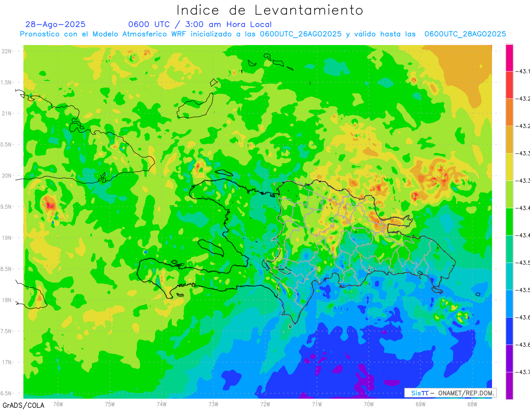530x410 pixels.
Task: Click the '-43.7' legend value
Action: [523, 372]
